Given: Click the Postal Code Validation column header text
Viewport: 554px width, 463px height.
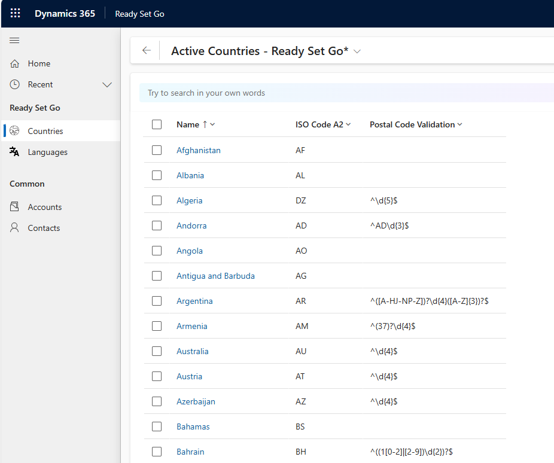Looking at the screenshot, I should (x=412, y=124).
